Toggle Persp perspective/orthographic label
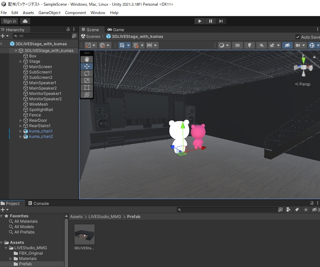This screenshot has height=267, width=320. (303, 84)
